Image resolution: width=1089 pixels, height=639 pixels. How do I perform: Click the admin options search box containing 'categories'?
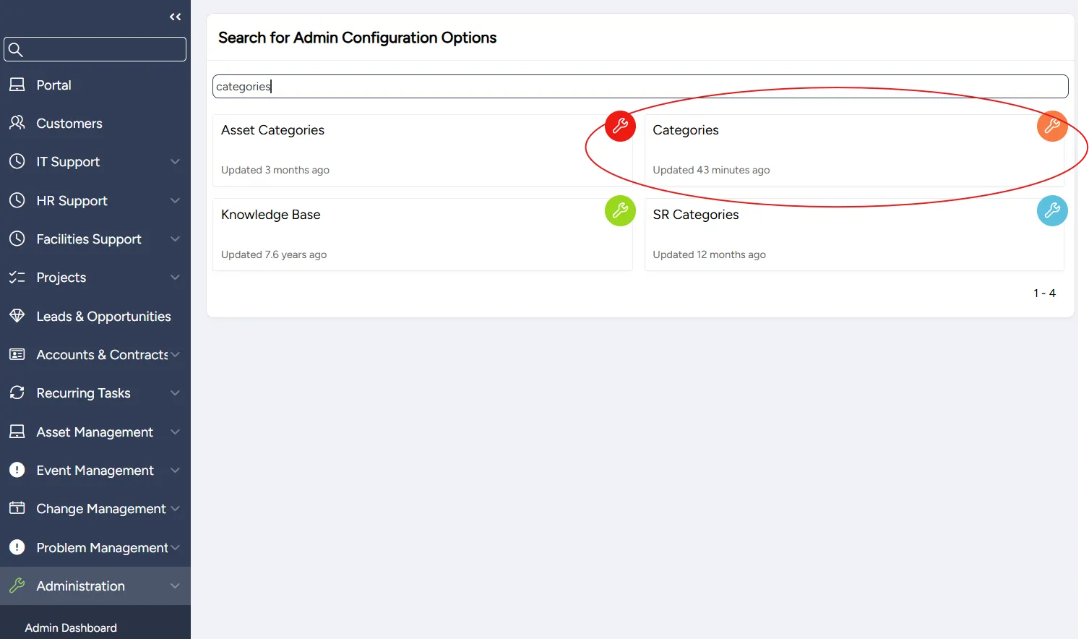(x=640, y=86)
